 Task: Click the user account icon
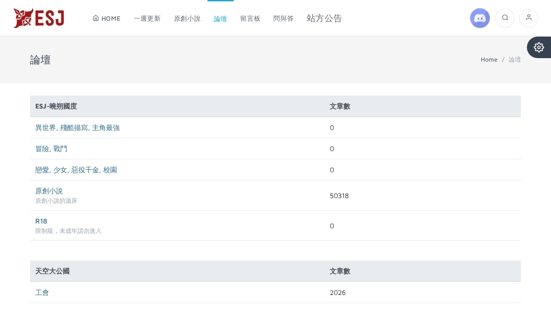pos(529,18)
